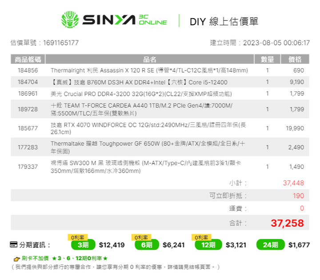Viewport: 320px width, 280px height.
Task: Click the 小計 label
Action: (238, 183)
